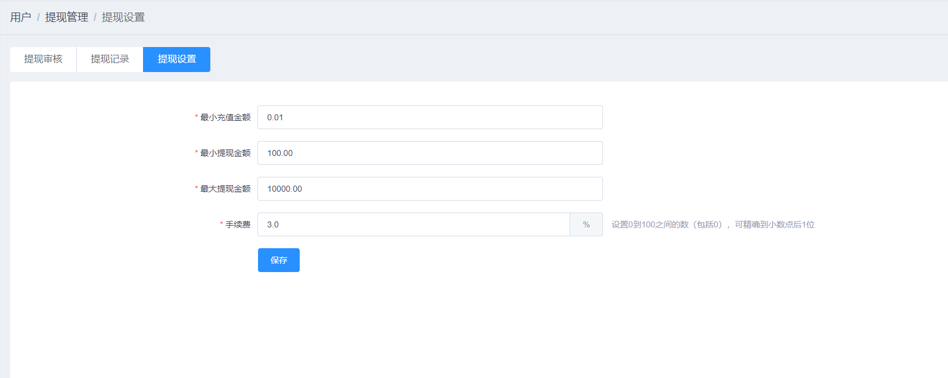Click the 用户 breadcrumb link

pos(21,17)
